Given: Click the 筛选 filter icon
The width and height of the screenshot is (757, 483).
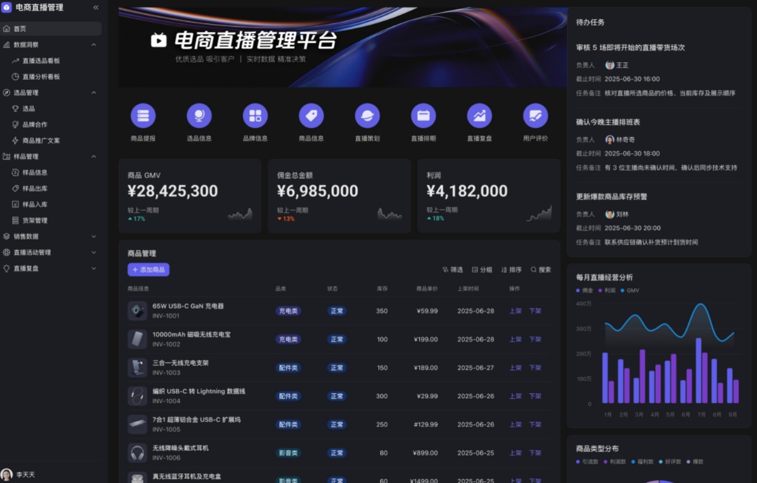Looking at the screenshot, I should 445,270.
